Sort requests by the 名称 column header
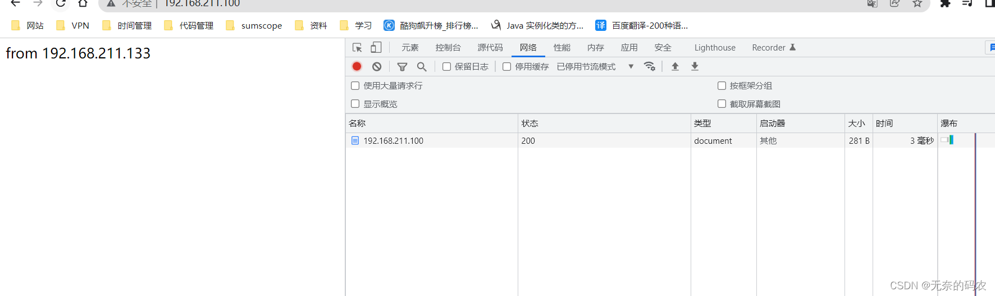Image resolution: width=995 pixels, height=296 pixels. [431, 124]
